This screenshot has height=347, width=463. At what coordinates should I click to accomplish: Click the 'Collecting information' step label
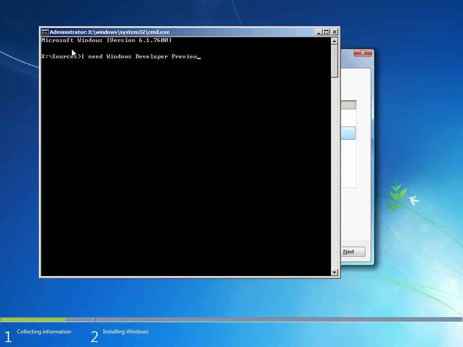click(x=44, y=332)
